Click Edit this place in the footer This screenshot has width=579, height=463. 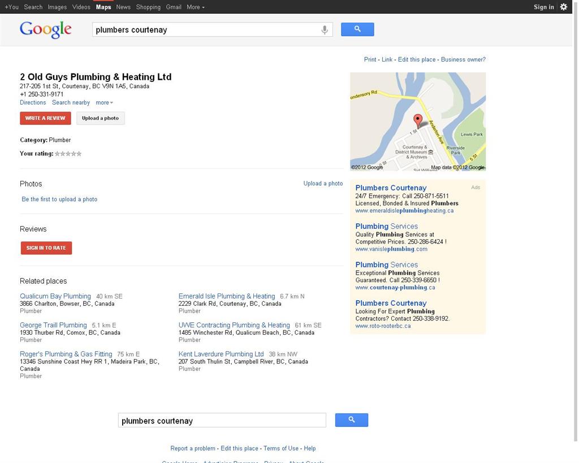point(239,448)
